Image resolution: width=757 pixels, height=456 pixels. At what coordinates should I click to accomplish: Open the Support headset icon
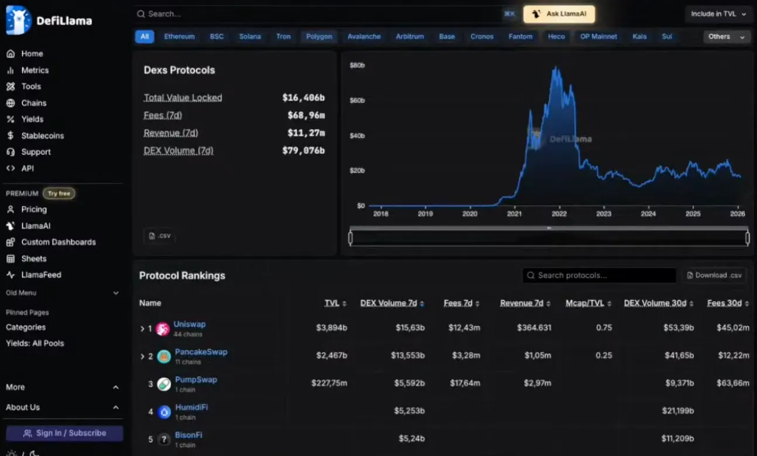(10, 152)
